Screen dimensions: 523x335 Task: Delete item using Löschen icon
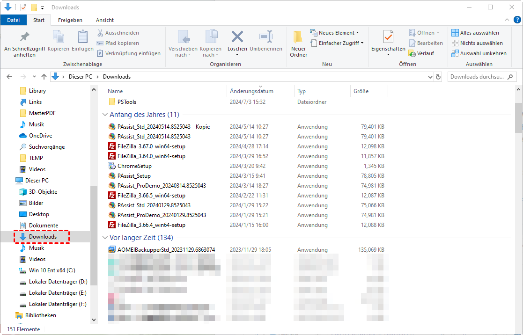coord(237,37)
